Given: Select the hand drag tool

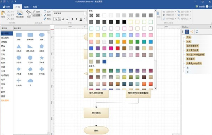Looking at the screenshot, I should coord(29,14).
